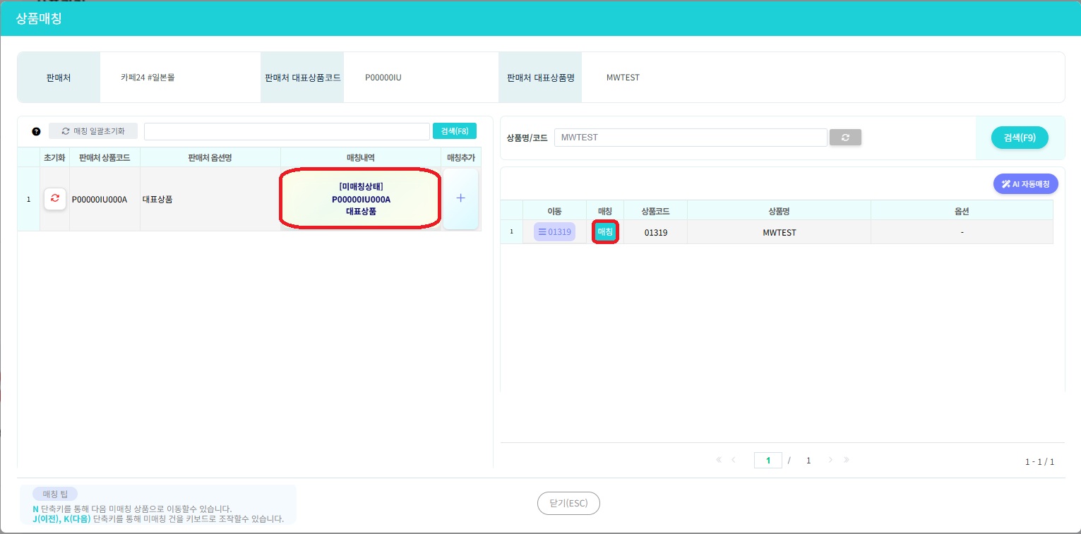
Task: Click 옵션 column header in right table
Action: coord(962,210)
